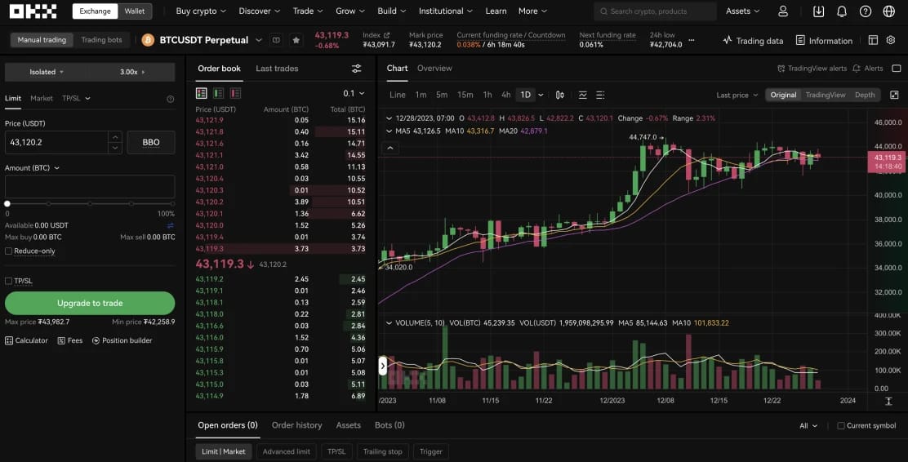Open the chart indicators icon
Image resolution: width=908 pixels, height=462 pixels.
tap(582, 95)
